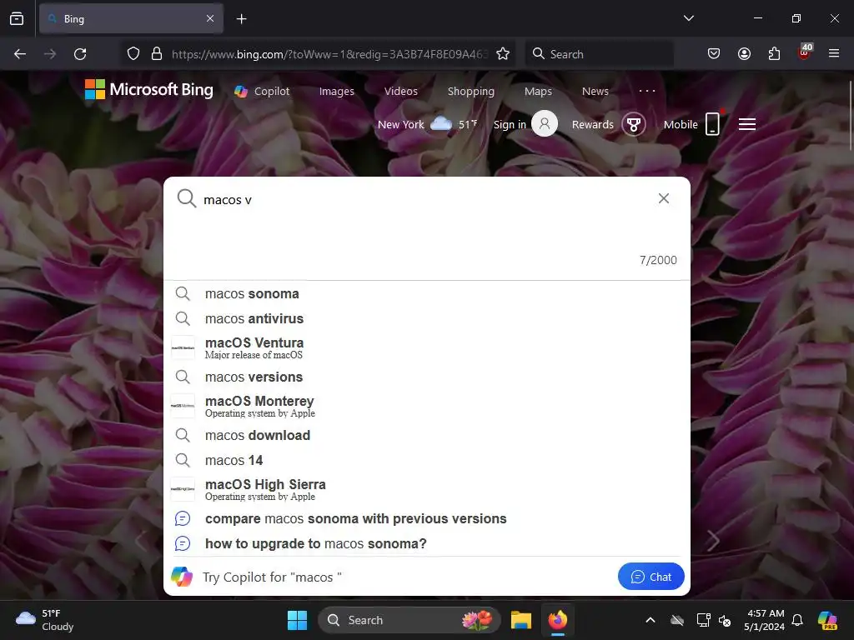Open the Save to Pocket icon
This screenshot has width=854, height=640.
(x=714, y=54)
